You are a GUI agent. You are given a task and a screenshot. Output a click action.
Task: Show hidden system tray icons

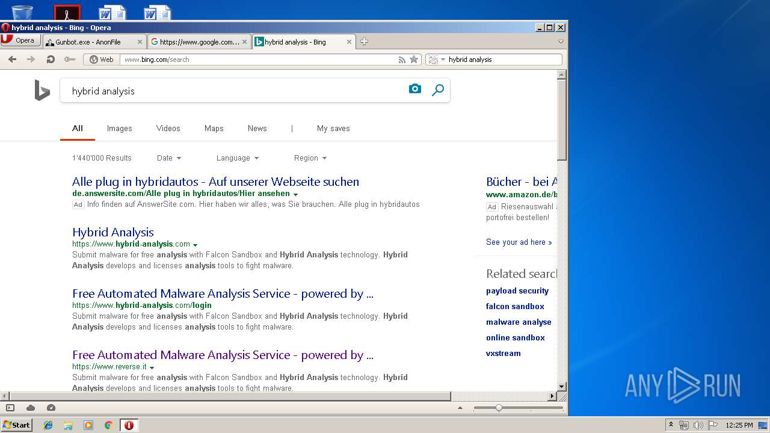[x=671, y=425]
